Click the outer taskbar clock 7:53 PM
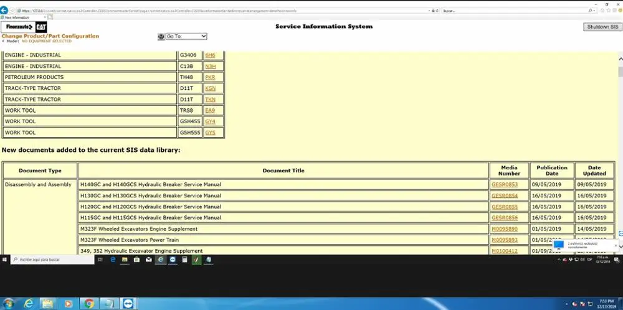 click(x=606, y=304)
